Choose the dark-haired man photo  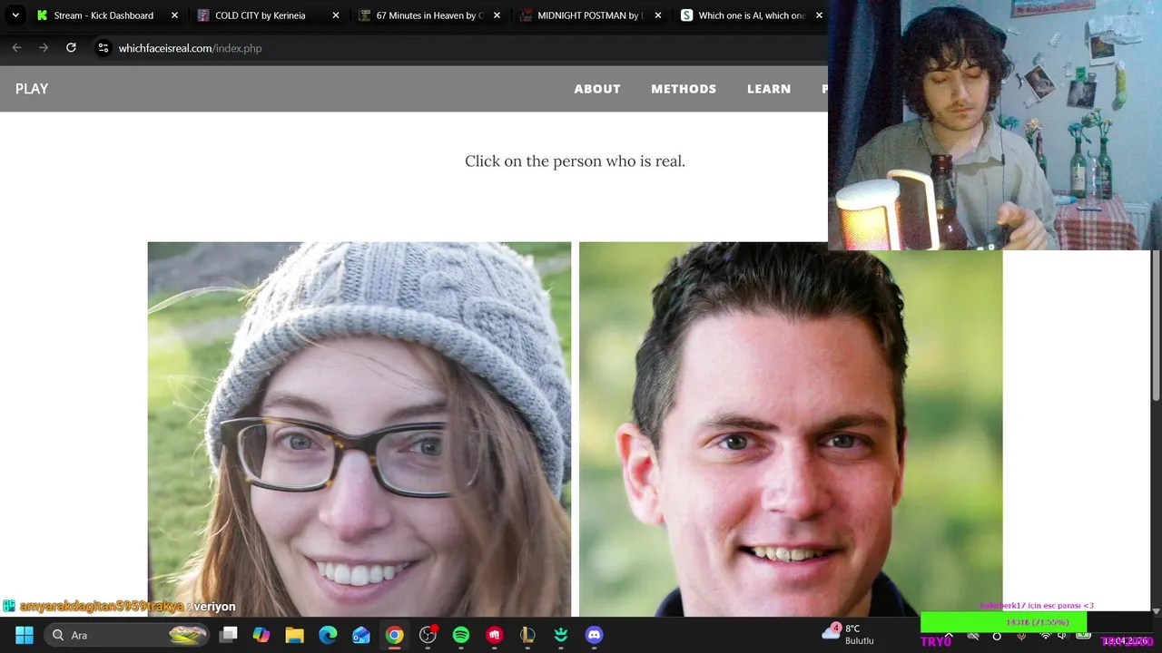[x=791, y=429]
